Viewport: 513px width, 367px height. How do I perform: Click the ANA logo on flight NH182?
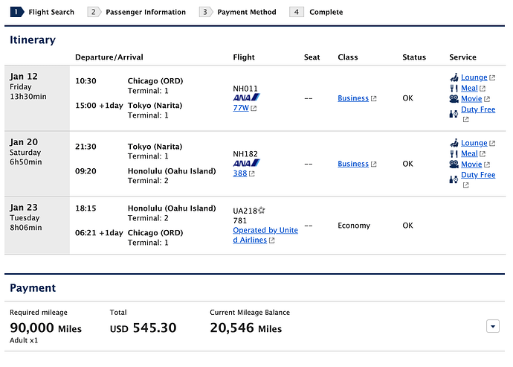[247, 163]
